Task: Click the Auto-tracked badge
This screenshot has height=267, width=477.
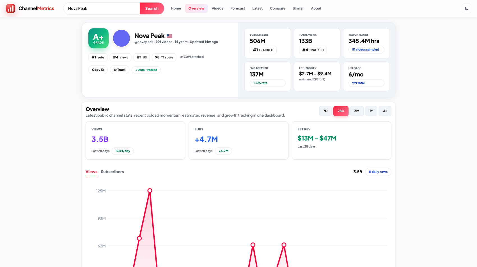Action: pyautogui.click(x=146, y=70)
